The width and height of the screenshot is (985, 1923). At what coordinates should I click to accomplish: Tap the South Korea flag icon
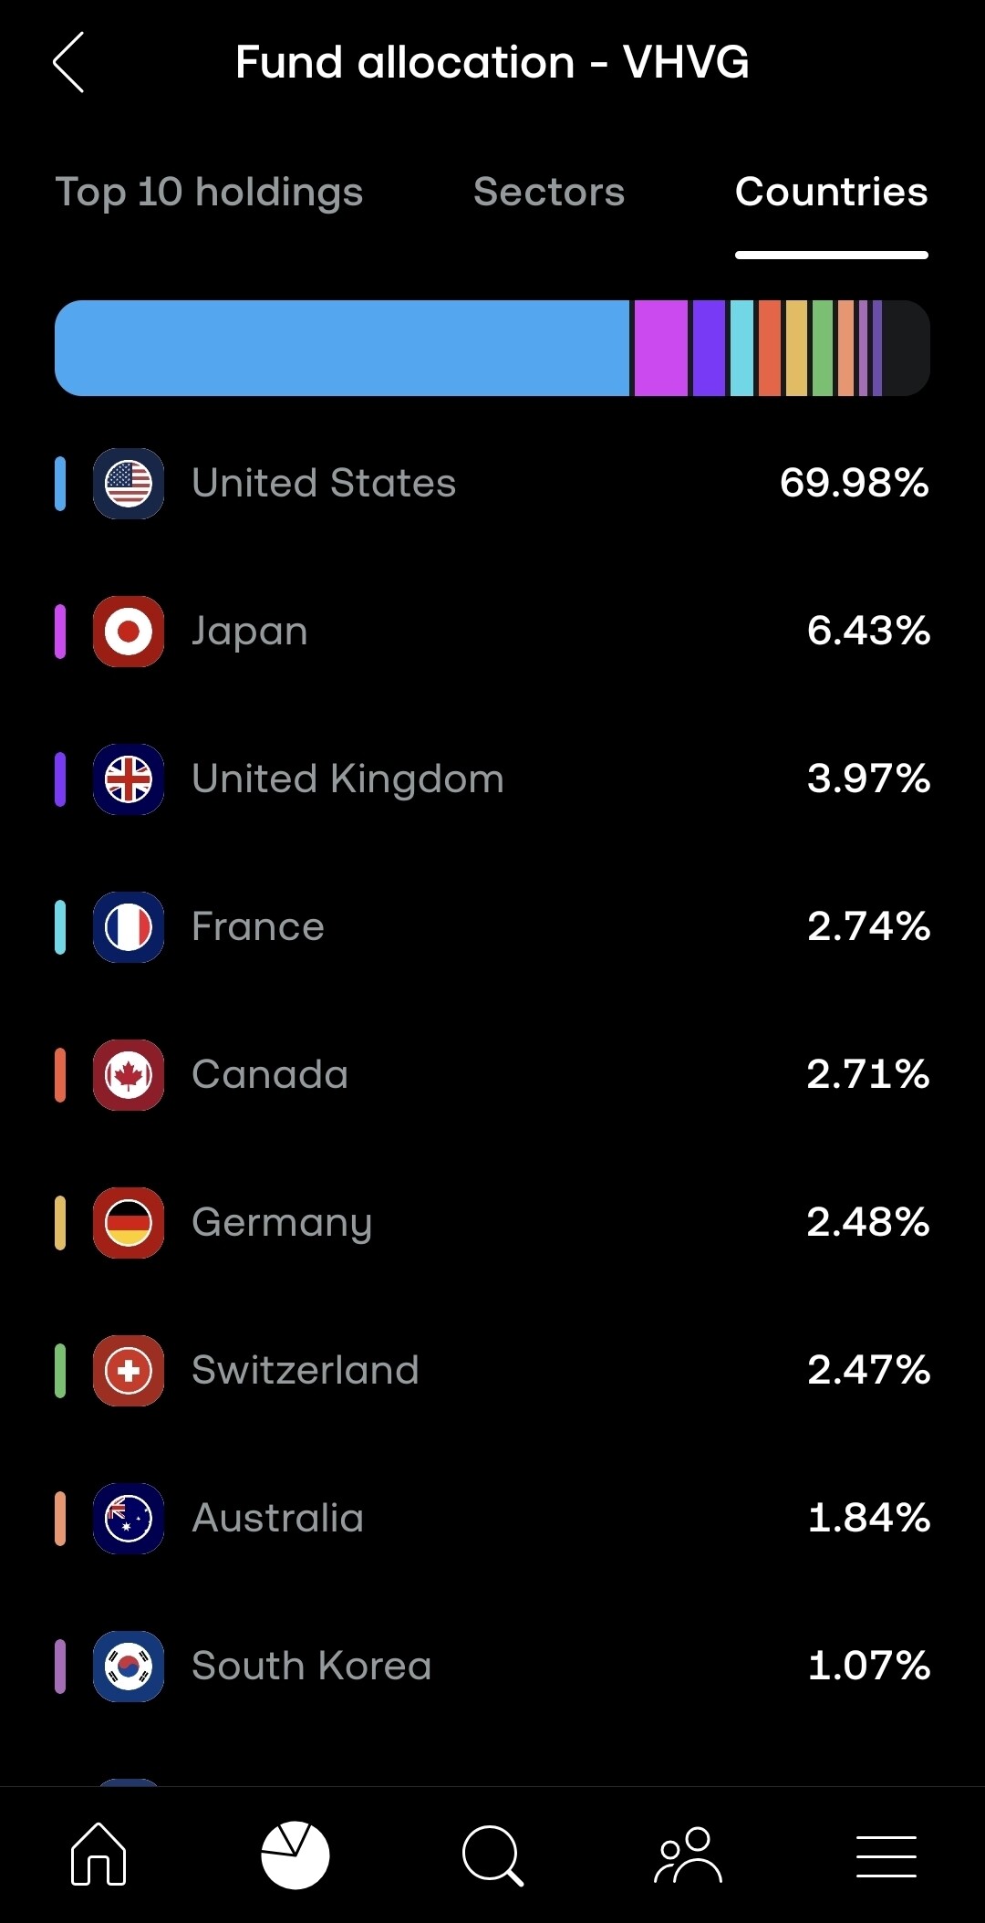pyautogui.click(x=129, y=1667)
